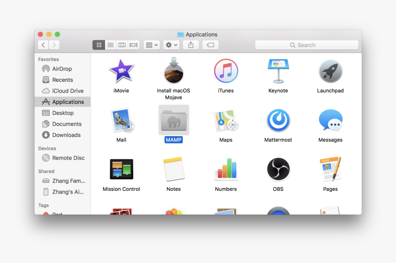Select the Keynote app icon
This screenshot has width=396, height=263.
278,71
